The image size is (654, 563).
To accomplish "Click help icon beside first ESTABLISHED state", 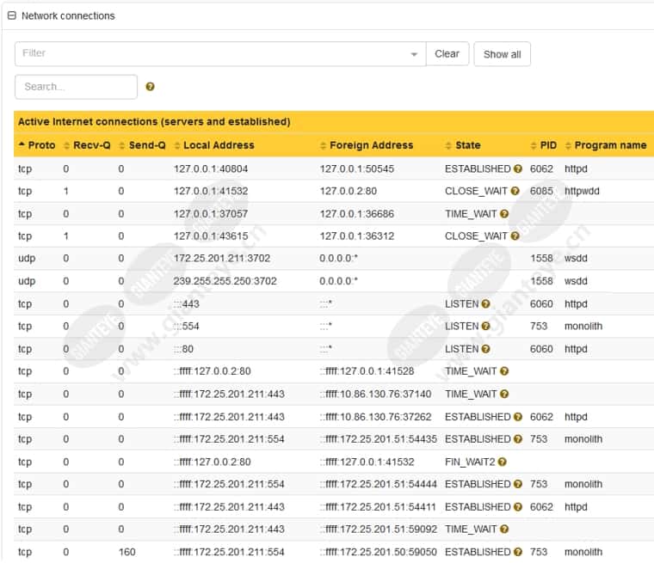I will click(518, 169).
